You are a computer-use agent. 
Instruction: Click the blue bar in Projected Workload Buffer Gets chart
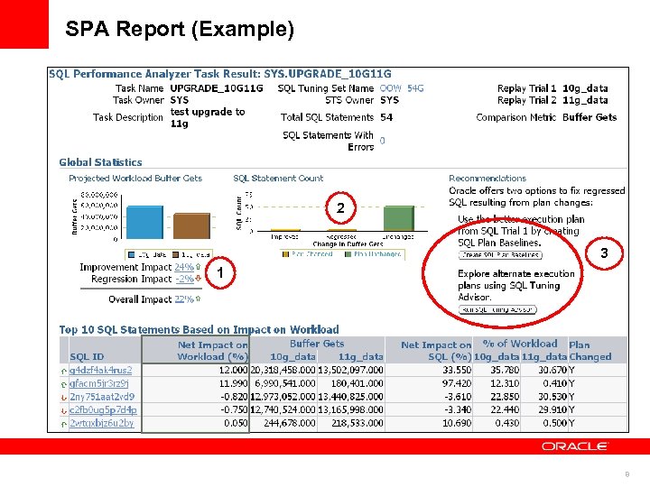click(x=144, y=223)
